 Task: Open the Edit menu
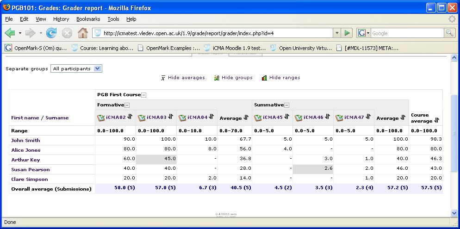(x=24, y=19)
